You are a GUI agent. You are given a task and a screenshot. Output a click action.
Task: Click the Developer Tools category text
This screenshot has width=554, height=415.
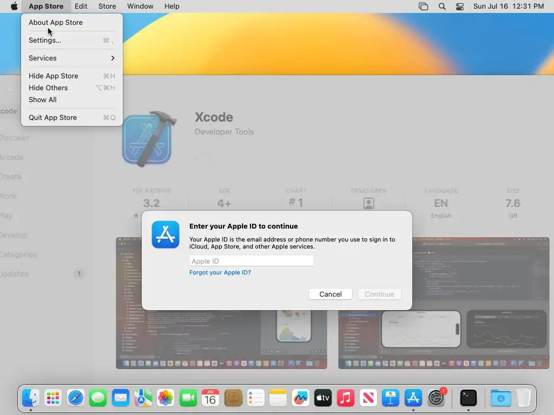pos(225,132)
